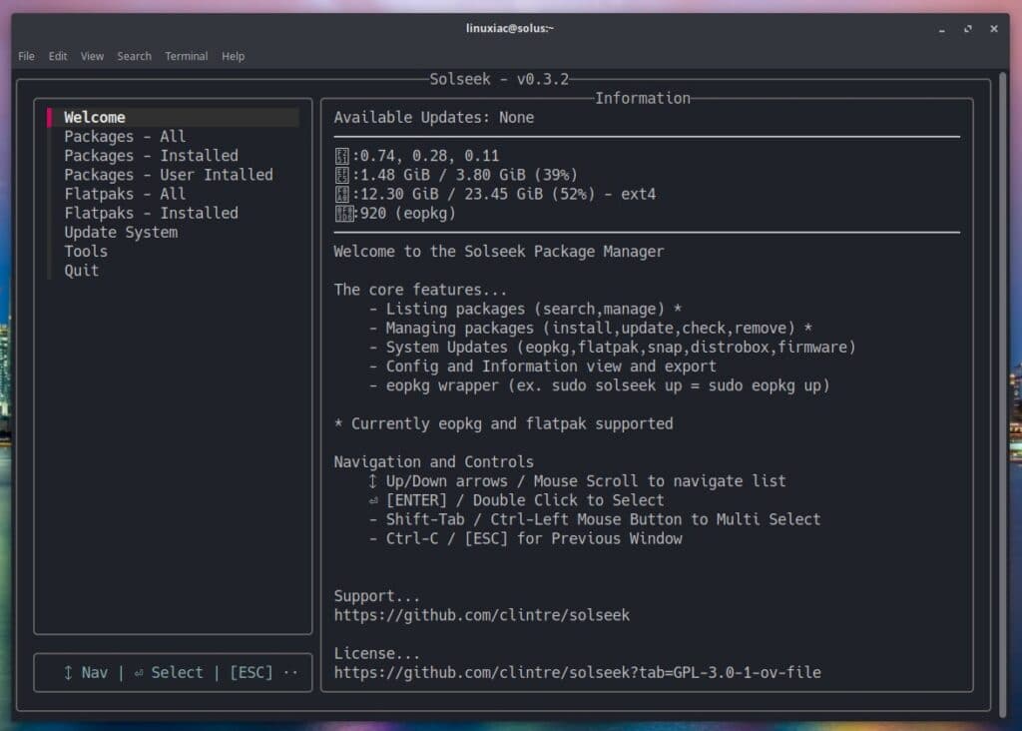Click Quit at the bottom of the list

point(81,270)
